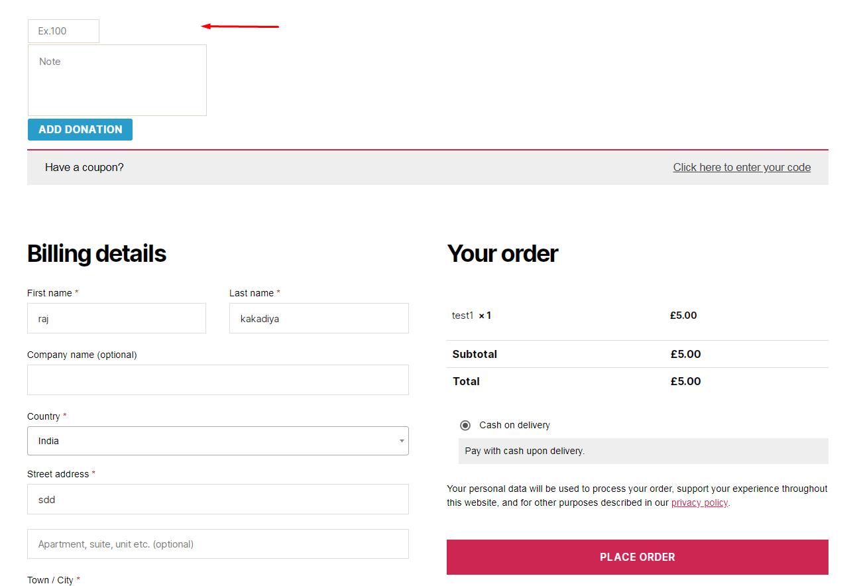Focus the Street address field containing sdd
This screenshot has width=855, height=586.
coord(217,499)
